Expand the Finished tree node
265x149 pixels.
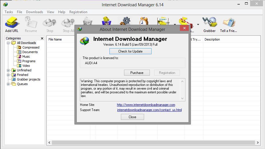pyautogui.click(x=8, y=75)
